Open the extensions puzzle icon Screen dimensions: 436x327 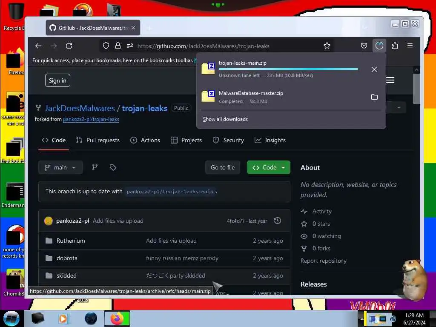point(395,46)
